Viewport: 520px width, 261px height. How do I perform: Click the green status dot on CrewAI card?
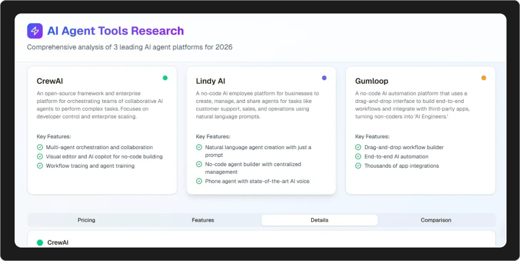[x=165, y=78]
